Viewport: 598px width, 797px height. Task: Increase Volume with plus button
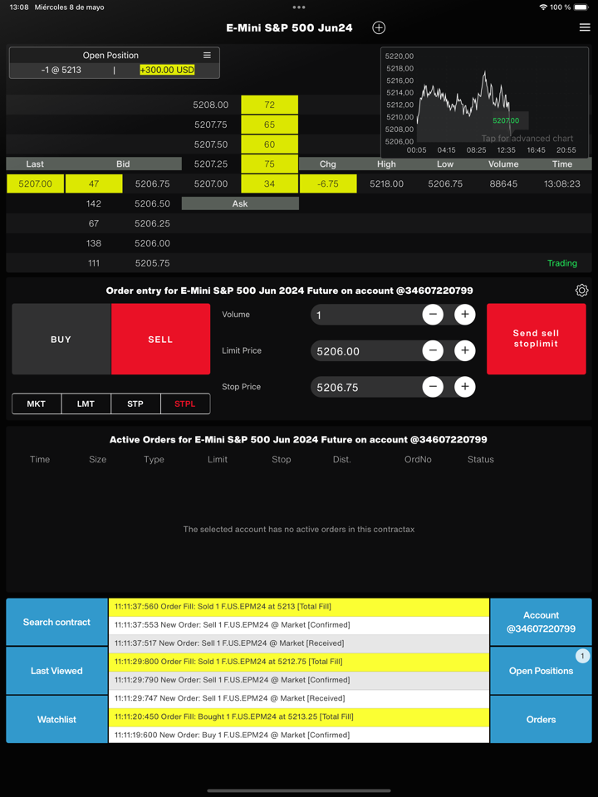(x=465, y=315)
